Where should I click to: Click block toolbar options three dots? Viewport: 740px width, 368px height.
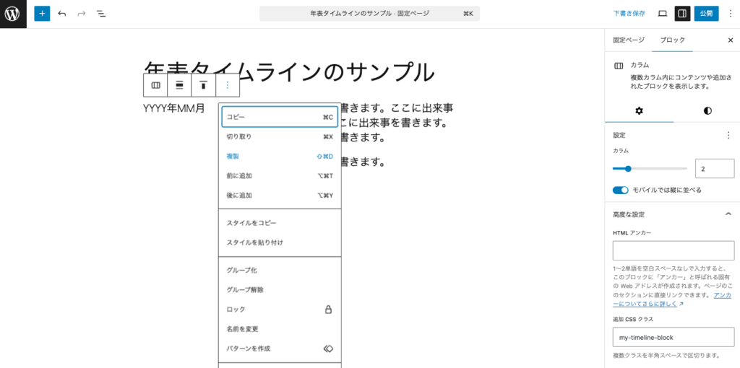[228, 85]
